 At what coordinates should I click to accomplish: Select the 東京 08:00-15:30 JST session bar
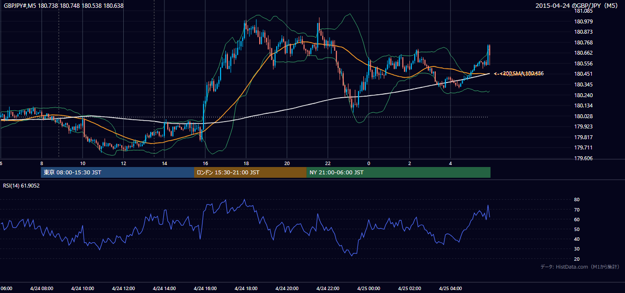117,172
